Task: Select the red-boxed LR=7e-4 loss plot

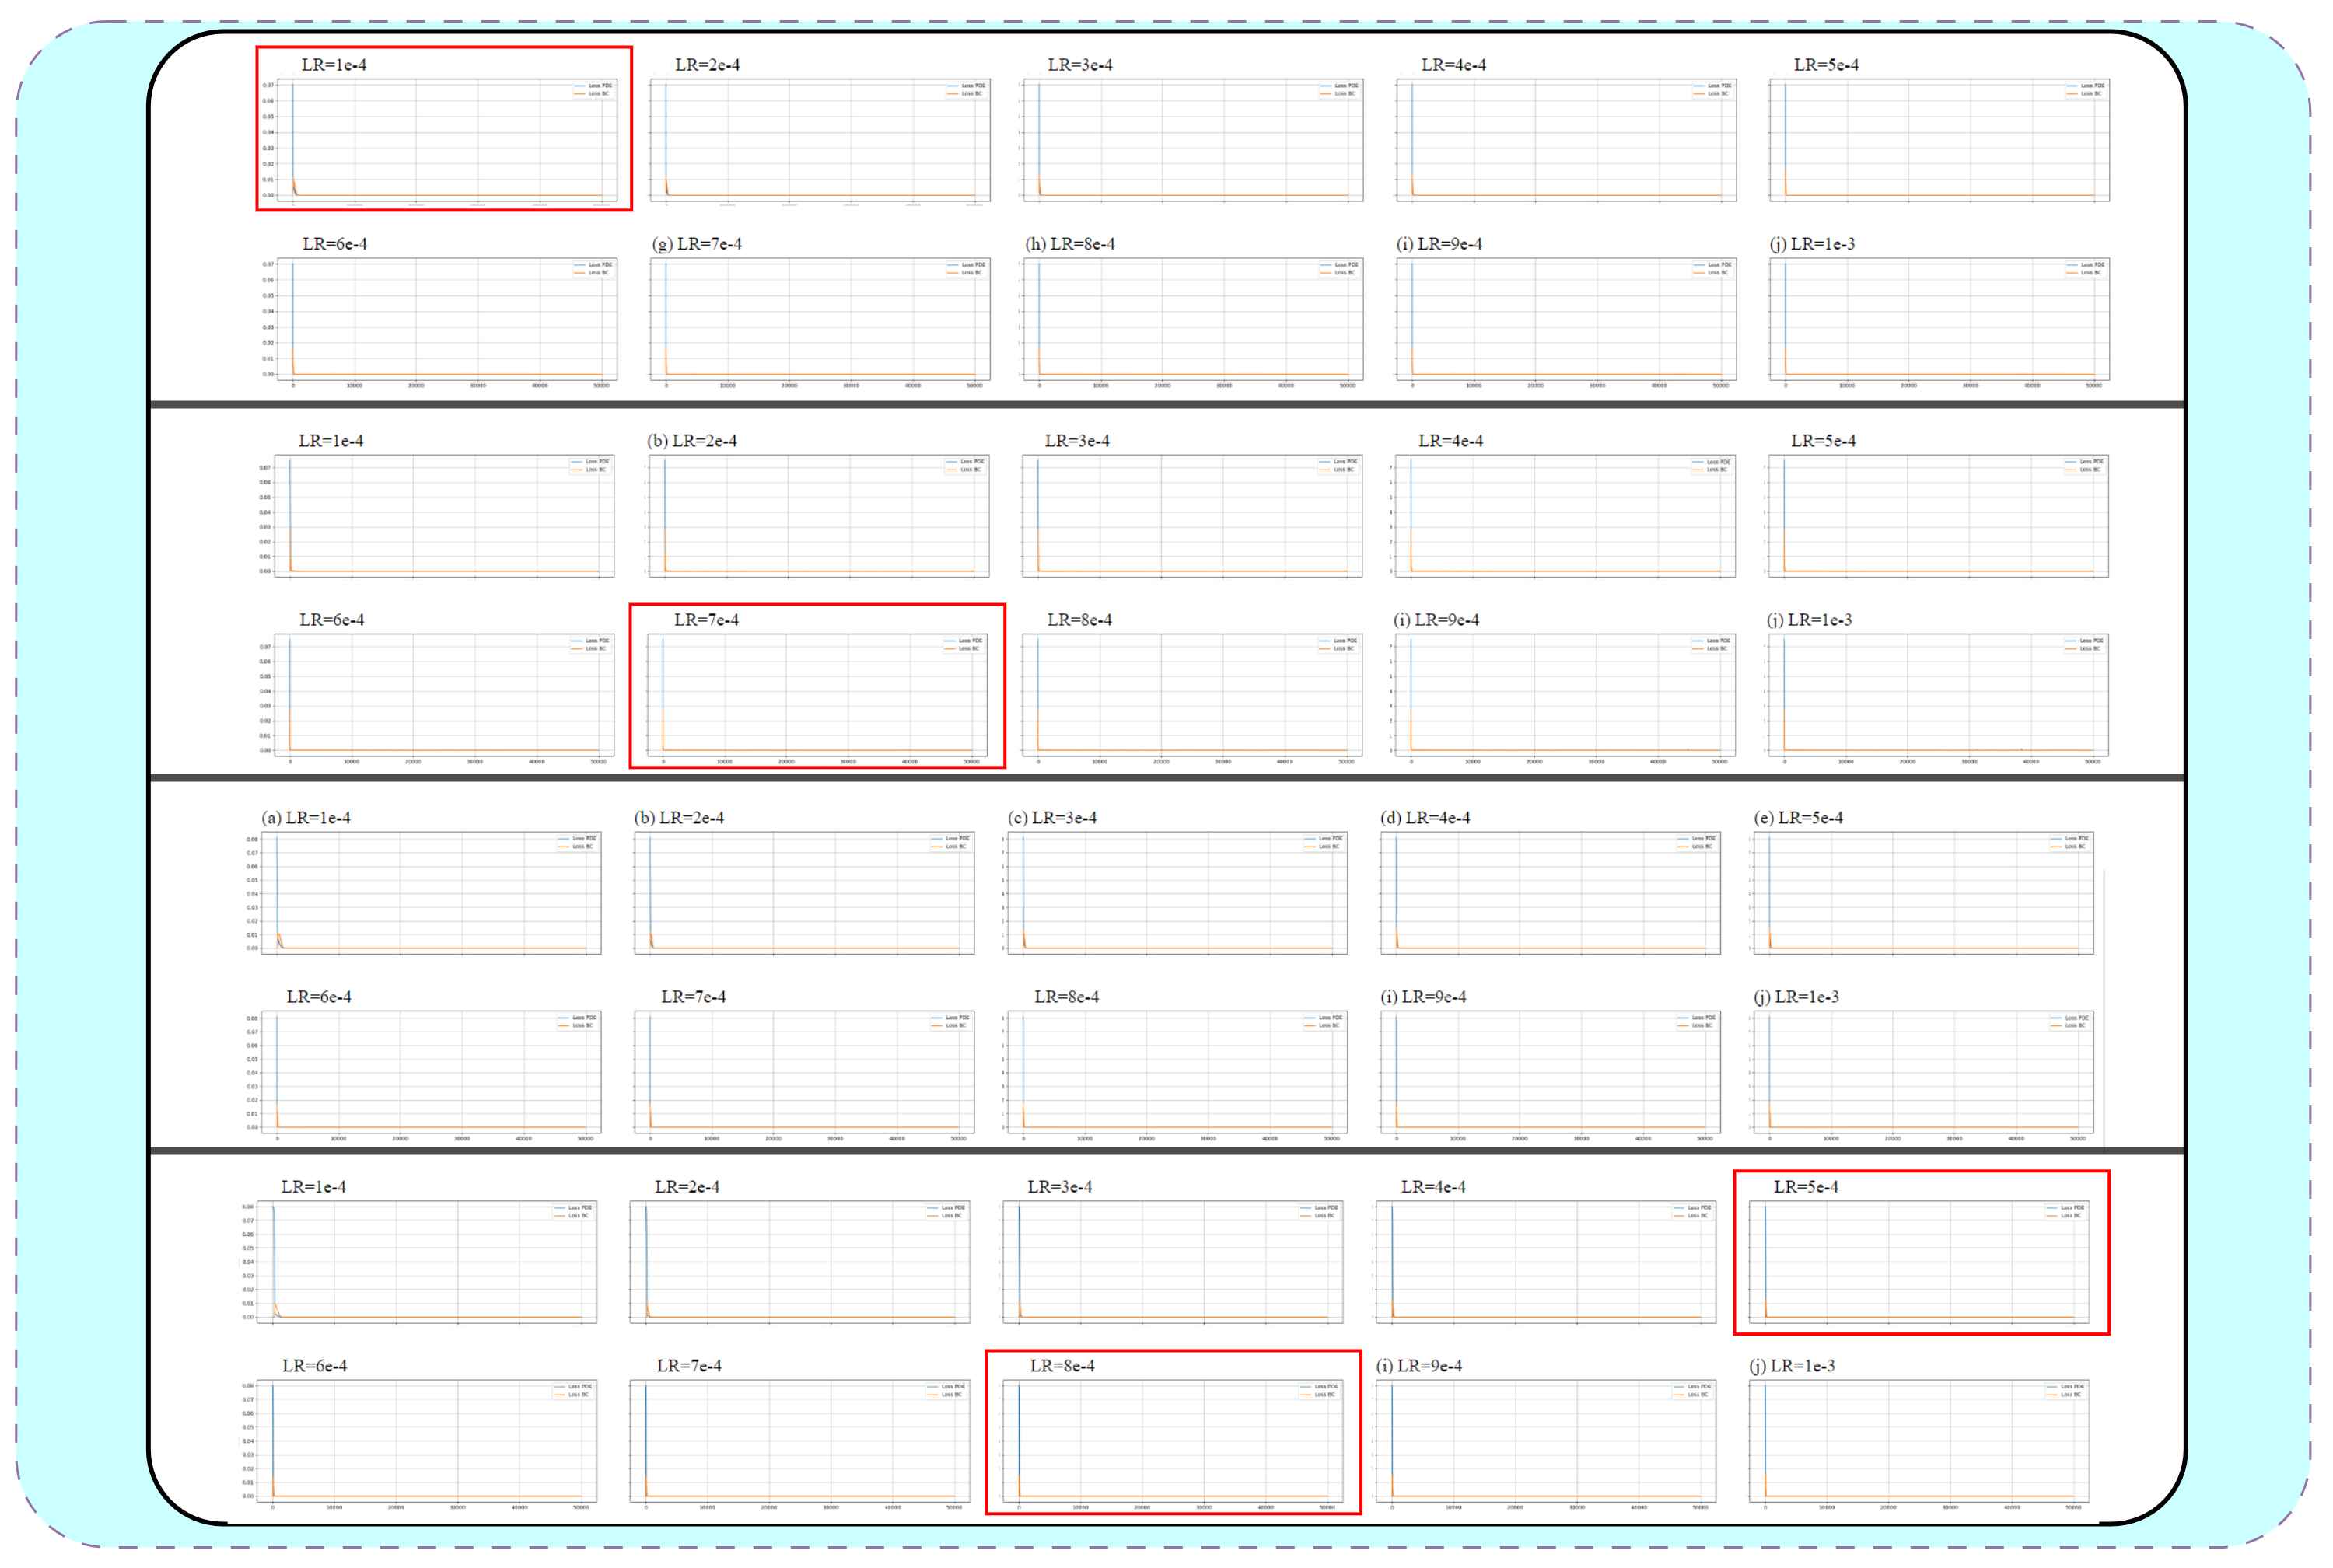Action: (x=817, y=695)
